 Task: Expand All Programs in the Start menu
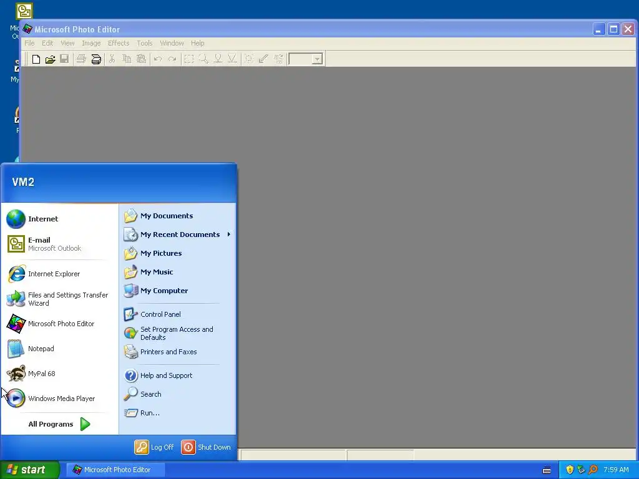(x=59, y=424)
